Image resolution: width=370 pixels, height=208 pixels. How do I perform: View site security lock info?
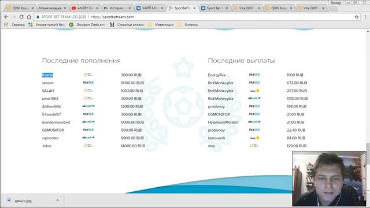point(38,17)
